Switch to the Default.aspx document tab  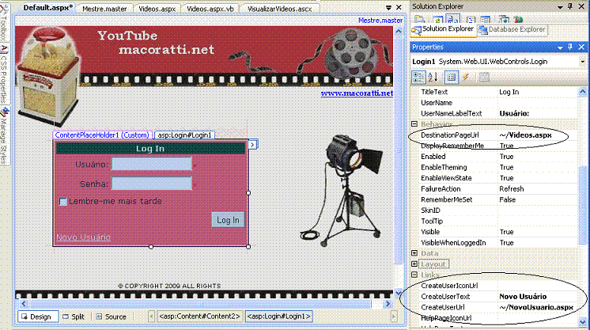point(47,8)
